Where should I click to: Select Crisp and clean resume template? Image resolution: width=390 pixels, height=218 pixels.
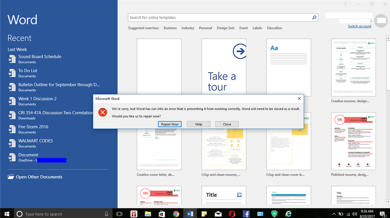pyautogui.click(x=224, y=149)
